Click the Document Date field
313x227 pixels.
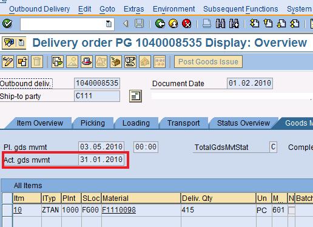click(250, 83)
